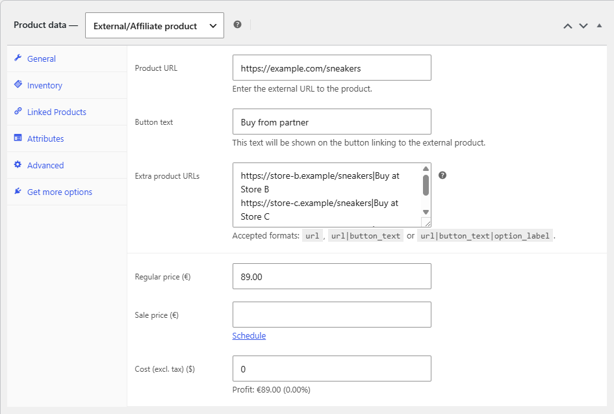Image resolution: width=614 pixels, height=414 pixels.
Task: Click 'Enter the external URL to the product.' hint
Action: tap(302, 89)
